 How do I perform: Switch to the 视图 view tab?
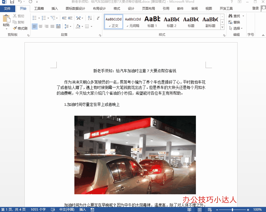pyautogui.click(x=209, y=9)
